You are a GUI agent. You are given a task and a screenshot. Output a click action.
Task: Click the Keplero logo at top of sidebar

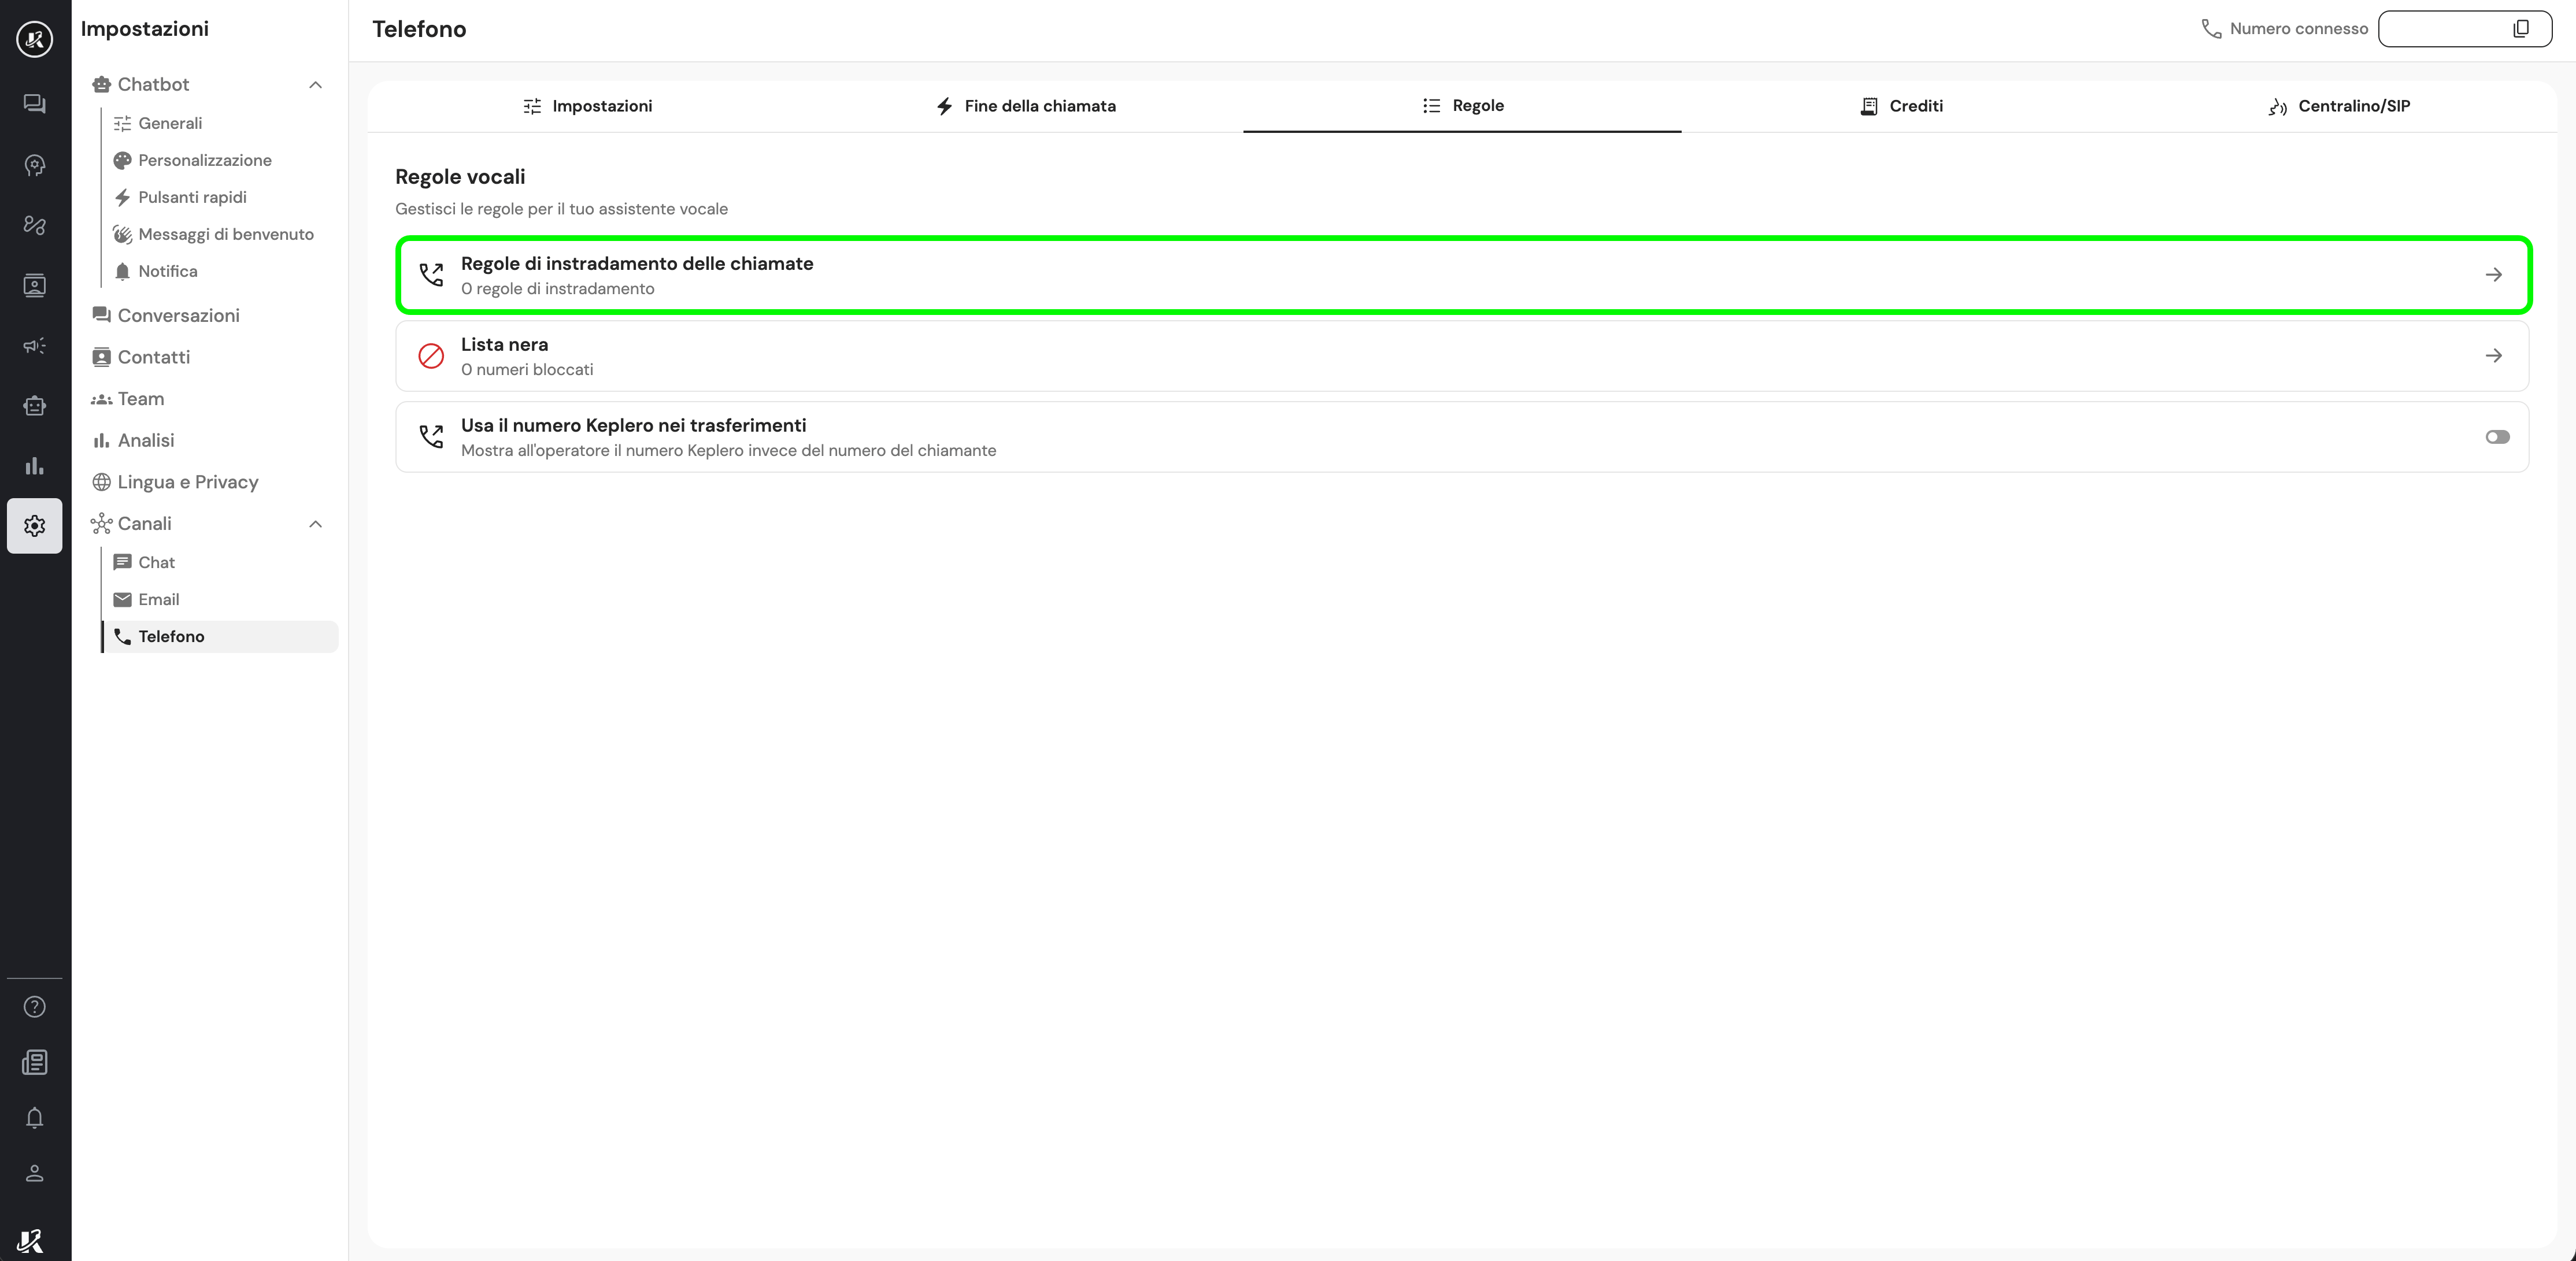pos(35,39)
